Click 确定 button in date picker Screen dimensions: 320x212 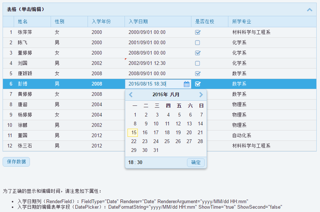click(195, 163)
